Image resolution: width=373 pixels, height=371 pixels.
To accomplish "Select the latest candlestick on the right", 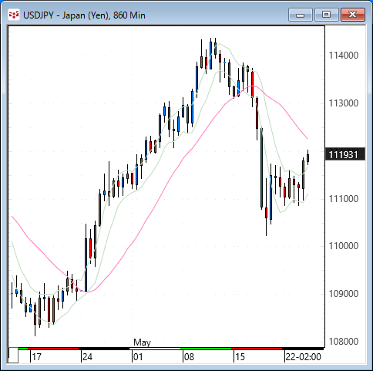I will click(x=307, y=157).
